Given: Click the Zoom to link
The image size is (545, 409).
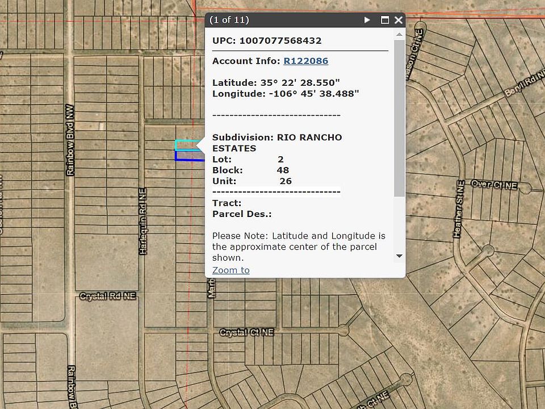Looking at the screenshot, I should pos(230,270).
